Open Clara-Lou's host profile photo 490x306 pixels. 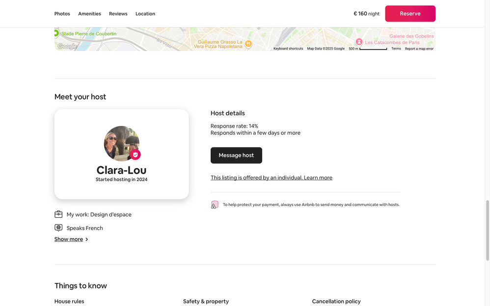tap(121, 143)
